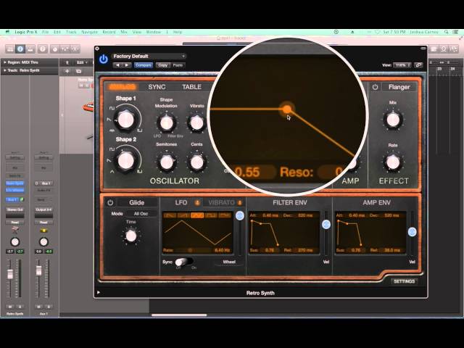464x348 pixels.
Task: Select the triangle LFO waveform button
Action: click(x=197, y=215)
